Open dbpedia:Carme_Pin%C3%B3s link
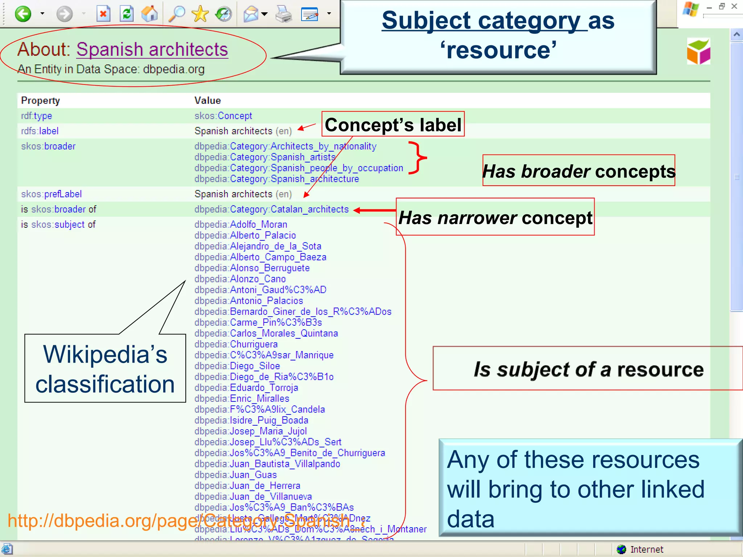The width and height of the screenshot is (743, 557). coord(258,322)
